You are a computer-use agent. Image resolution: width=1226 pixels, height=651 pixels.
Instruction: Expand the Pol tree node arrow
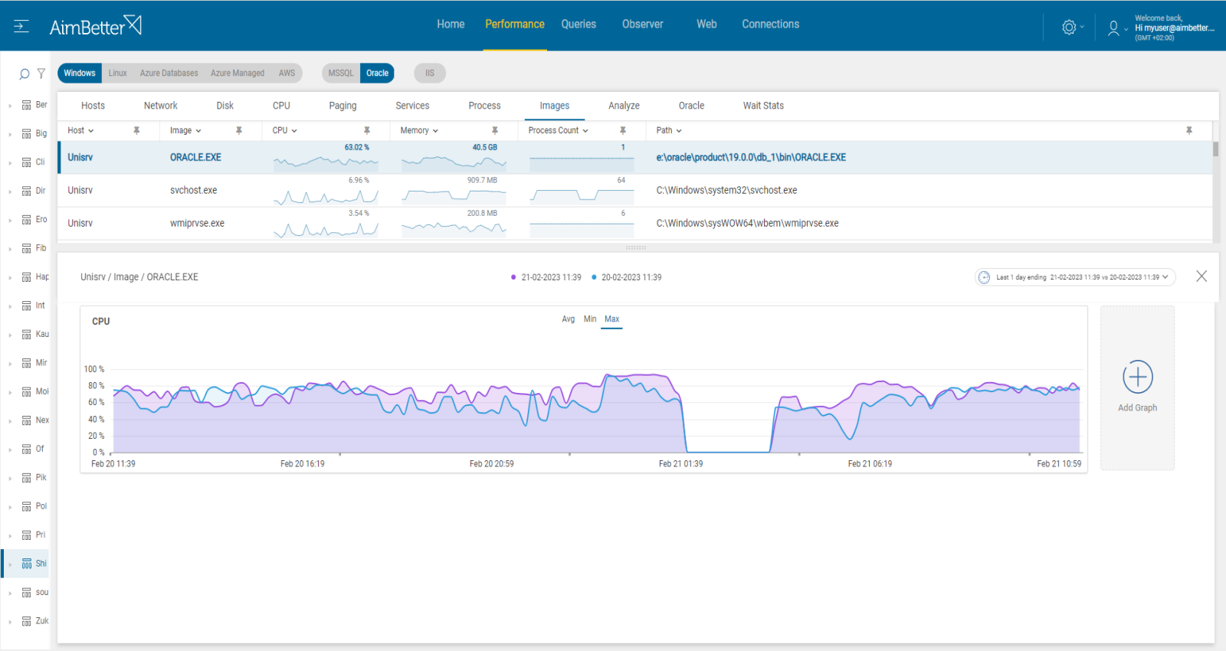[x=10, y=507]
